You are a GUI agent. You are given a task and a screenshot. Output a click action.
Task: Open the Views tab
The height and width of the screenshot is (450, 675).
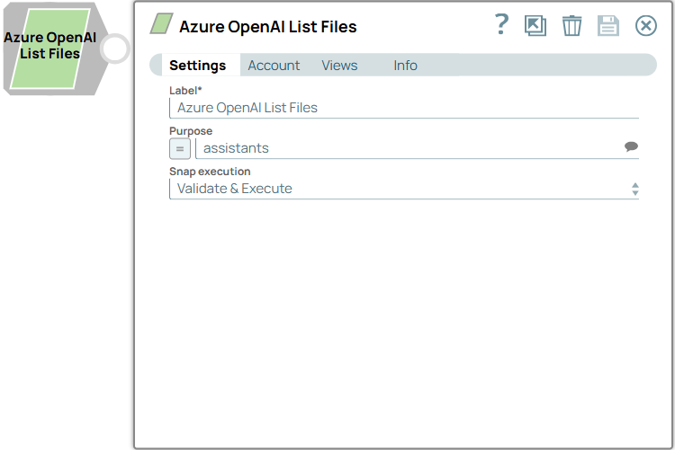tap(339, 66)
